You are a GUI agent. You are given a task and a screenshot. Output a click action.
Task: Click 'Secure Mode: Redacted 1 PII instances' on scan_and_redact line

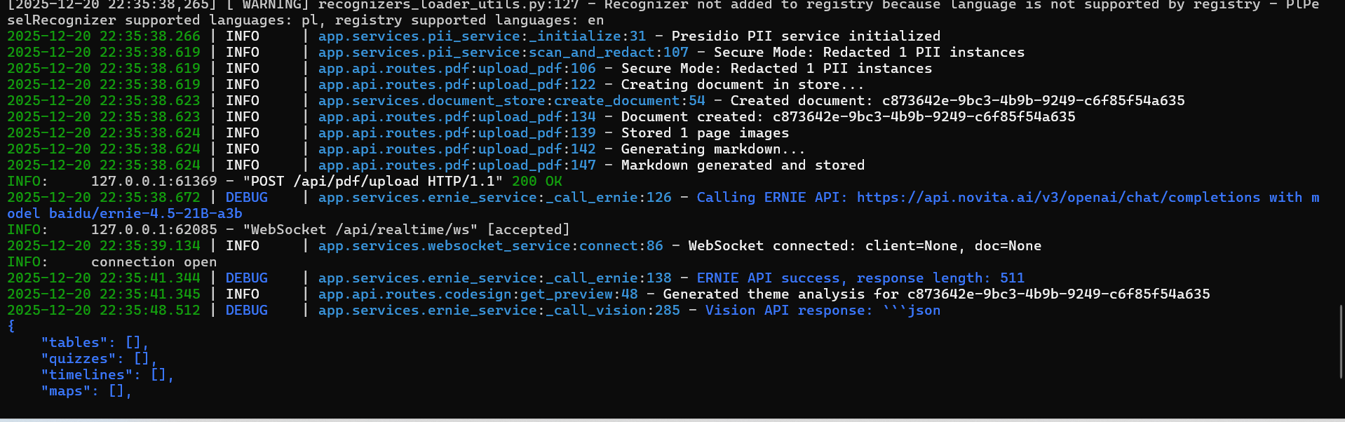[869, 52]
